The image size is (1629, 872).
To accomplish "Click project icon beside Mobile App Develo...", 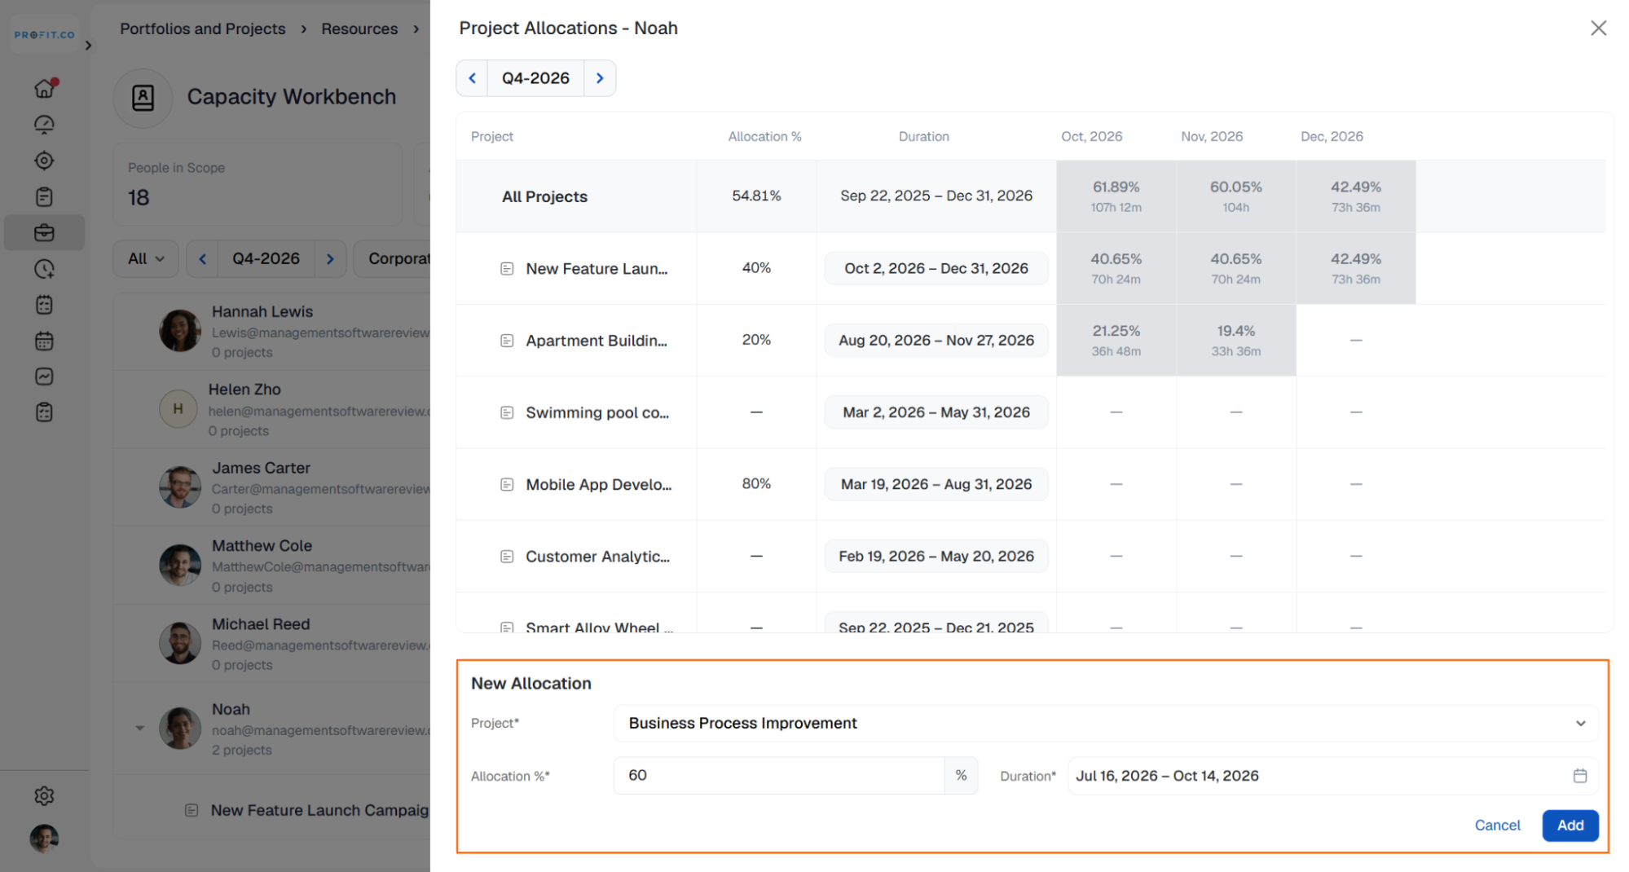I will click(x=507, y=485).
